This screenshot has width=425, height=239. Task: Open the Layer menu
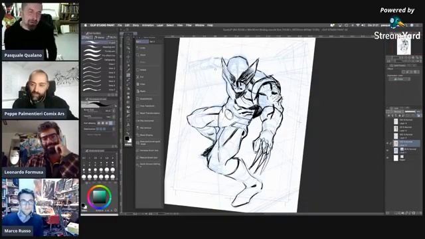tap(160, 25)
